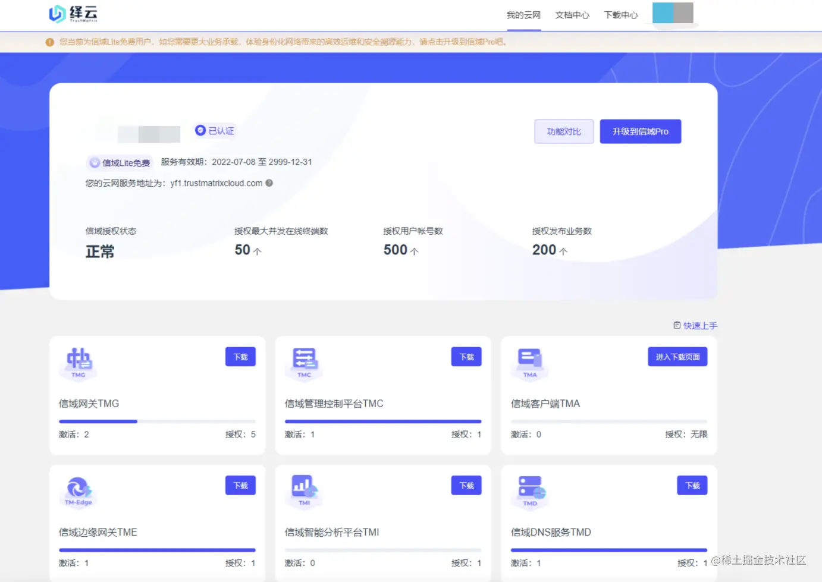Screen dimensions: 822x582
Task: Click the 正常 authorization status value
Action: click(x=100, y=251)
